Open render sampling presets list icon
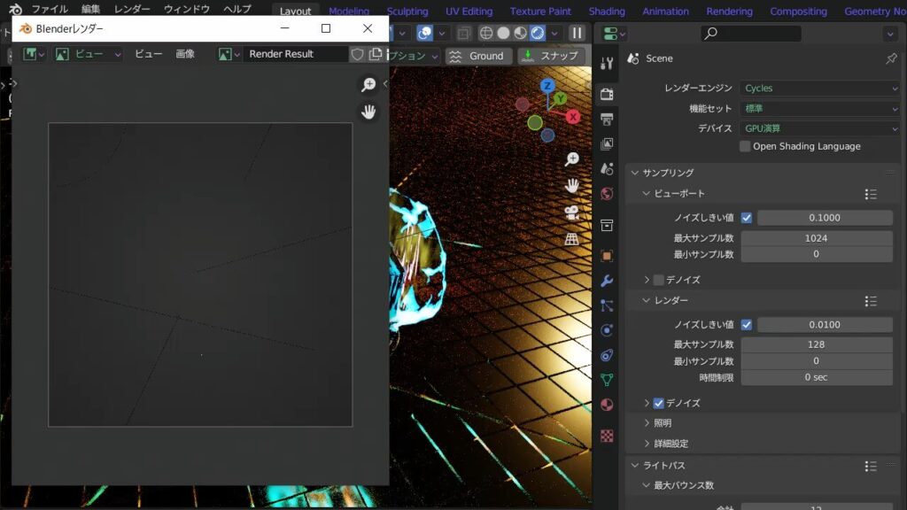Screen dimensions: 907x510 click(x=871, y=301)
